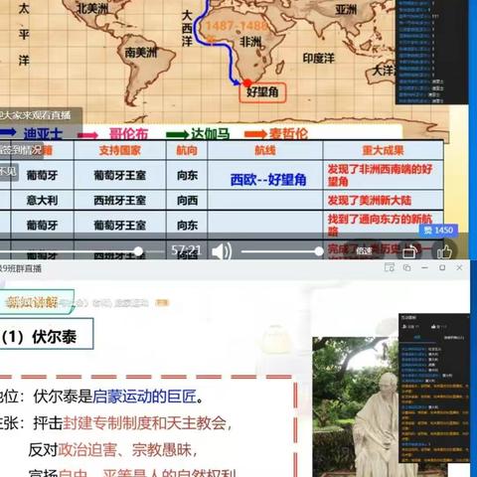The height and width of the screenshot is (477, 477).
Task: Click the 意大利 table cell
Action: [42, 201]
